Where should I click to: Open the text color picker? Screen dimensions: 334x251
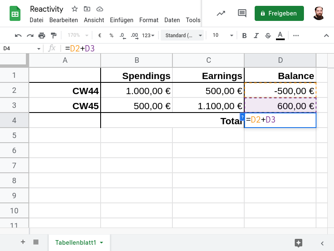click(x=280, y=36)
